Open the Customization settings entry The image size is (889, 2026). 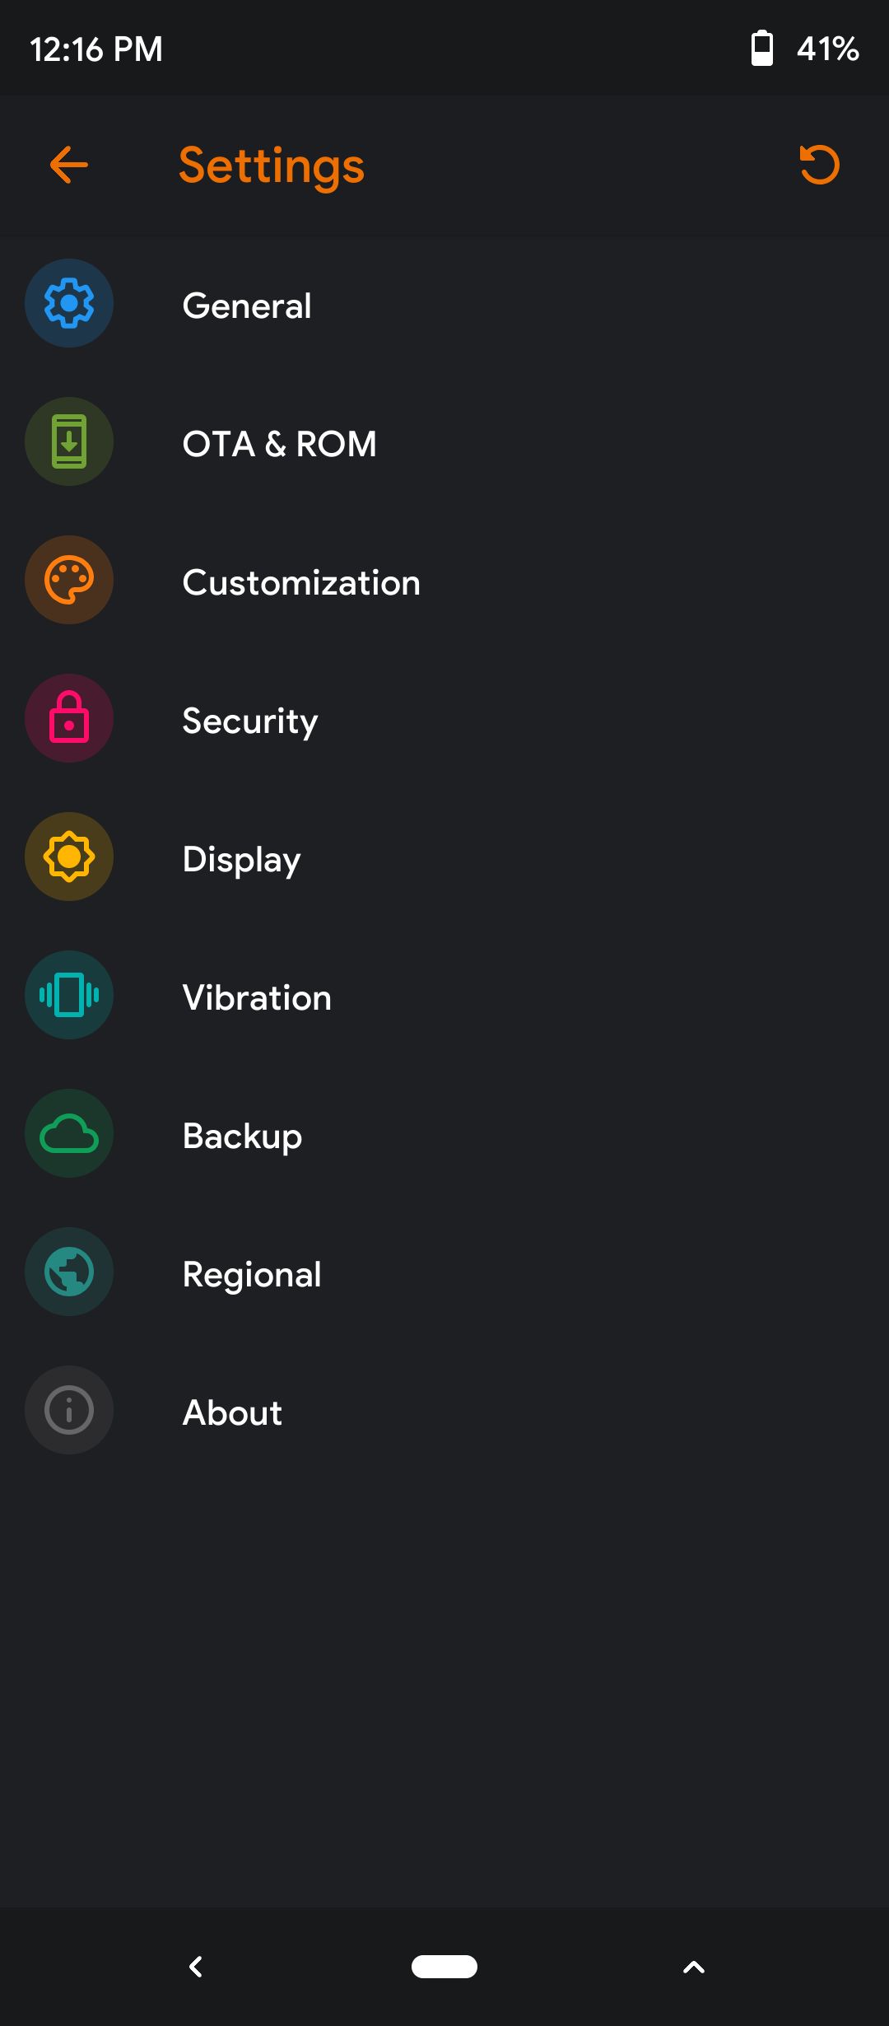(301, 582)
